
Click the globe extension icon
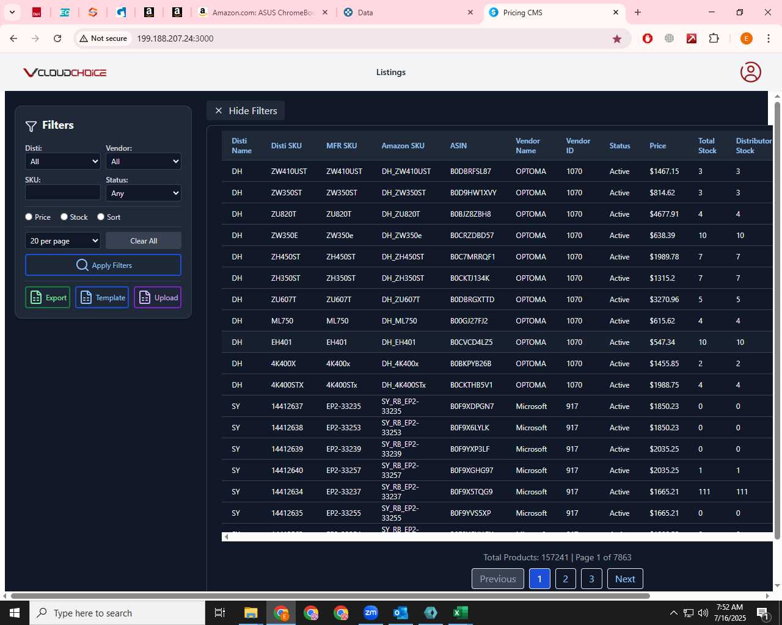(x=670, y=38)
